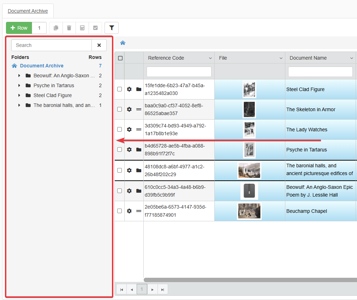The height and width of the screenshot is (300, 357).
Task: Click folder icon in Psyche in Tartarus row
Action: [x=139, y=150]
